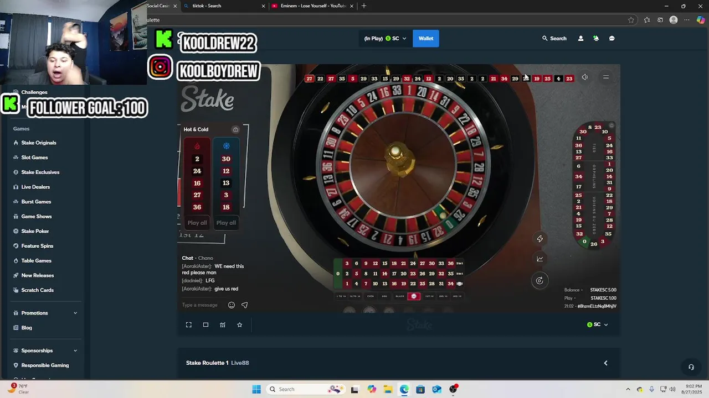Open the site chat bubble
Image resolution: width=709 pixels, height=398 pixels.
(x=612, y=39)
